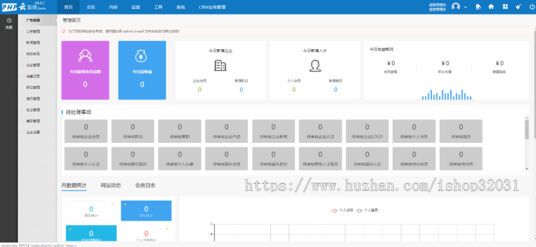
Task: Open the 待审核企业认证 pending card
Action: pos(320,131)
